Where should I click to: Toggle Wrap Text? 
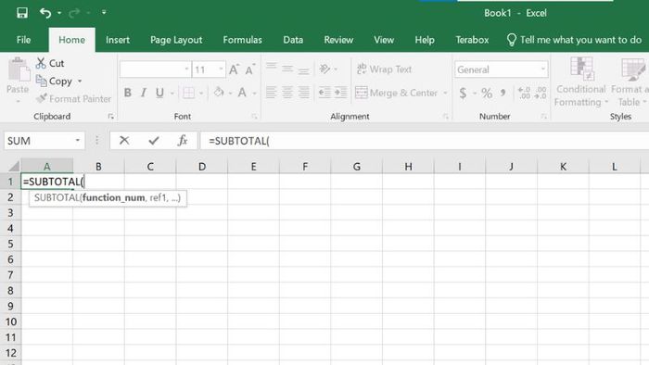tap(384, 69)
